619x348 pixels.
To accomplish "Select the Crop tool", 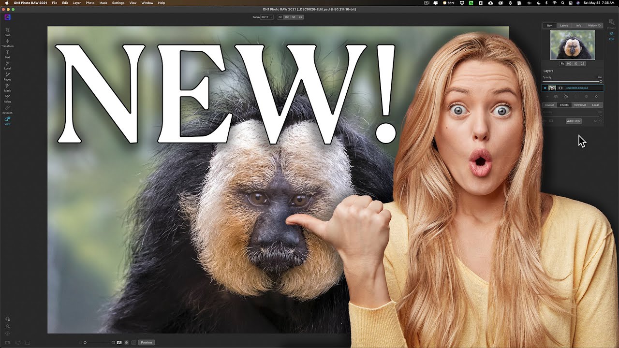I will coord(7,31).
